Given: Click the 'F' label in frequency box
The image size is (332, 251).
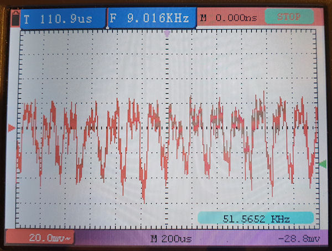Looking at the screenshot, I should click(113, 18).
